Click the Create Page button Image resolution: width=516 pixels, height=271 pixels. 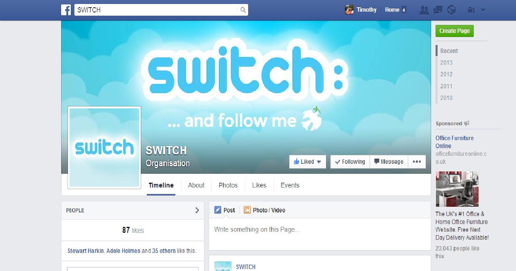[x=454, y=31]
